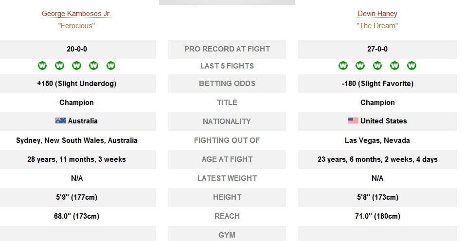This screenshot has height=241, width=464.
Task: Select the REACH row label
Action: tap(227, 216)
